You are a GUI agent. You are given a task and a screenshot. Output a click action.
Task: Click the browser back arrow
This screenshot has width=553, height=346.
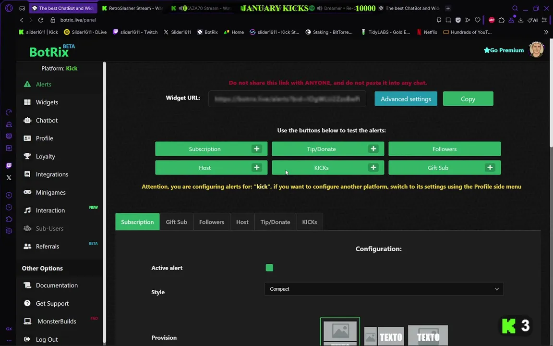(22, 20)
